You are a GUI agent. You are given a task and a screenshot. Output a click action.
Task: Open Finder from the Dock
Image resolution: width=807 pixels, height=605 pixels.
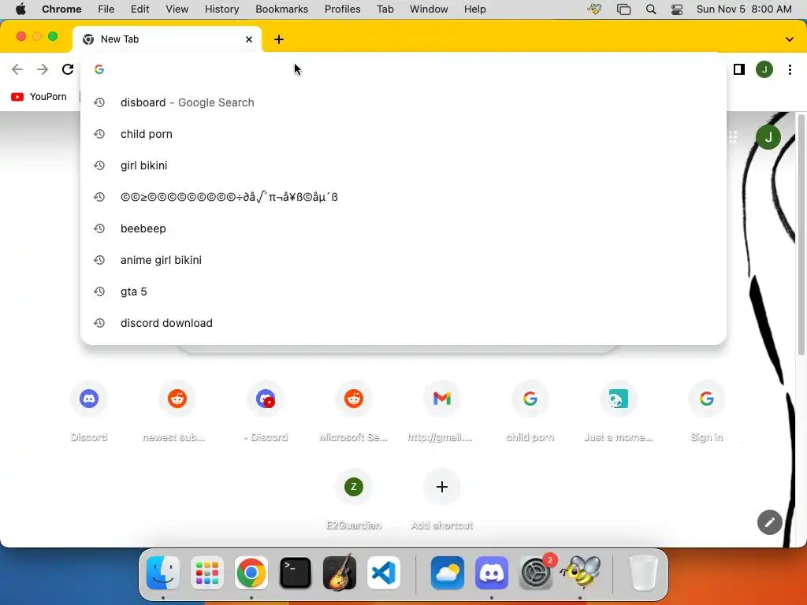click(163, 573)
